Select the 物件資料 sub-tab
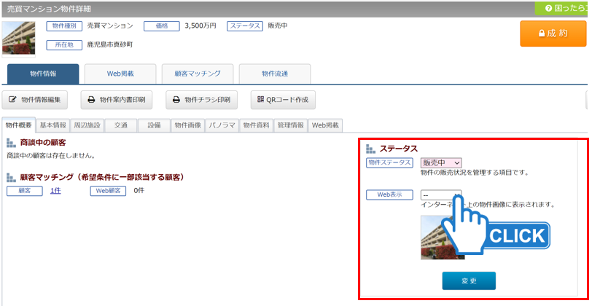 coord(256,125)
